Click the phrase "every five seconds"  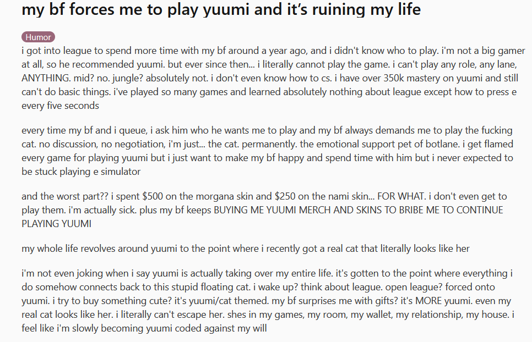[60, 106]
